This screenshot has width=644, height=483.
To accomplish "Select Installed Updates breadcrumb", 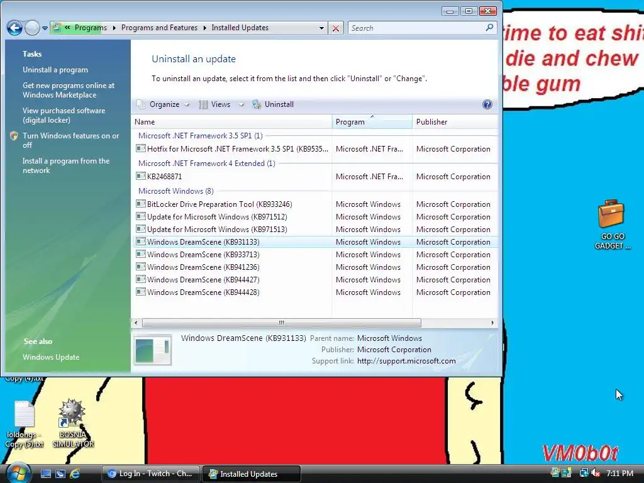I will [x=240, y=28].
